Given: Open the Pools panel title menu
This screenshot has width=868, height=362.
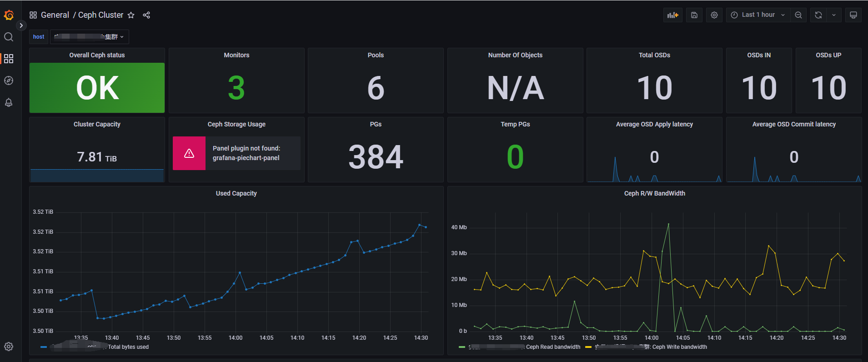Looking at the screenshot, I should (x=376, y=55).
